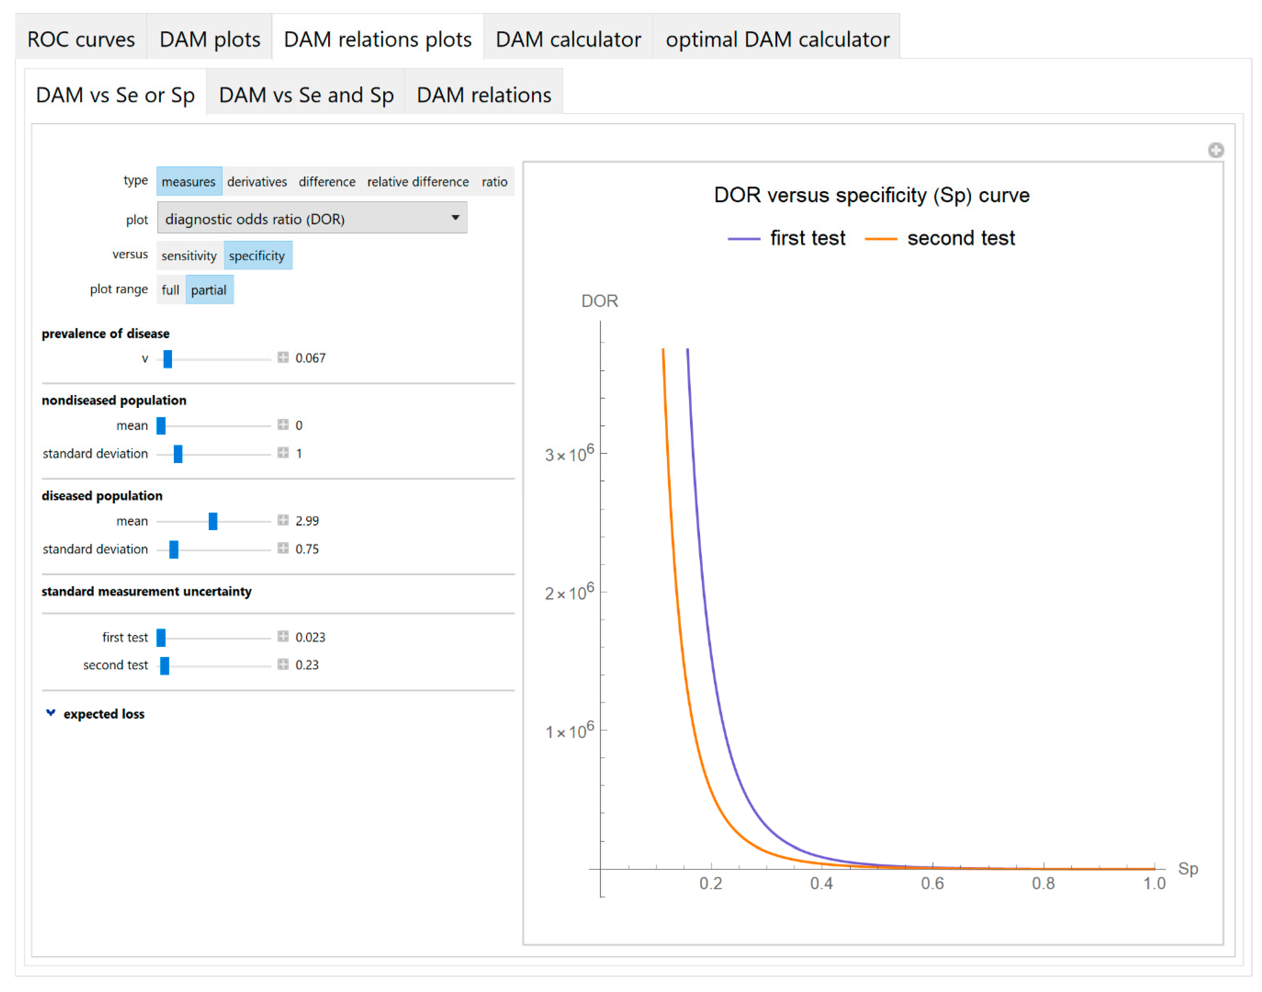Open the DAM vs Se and Sp subtab
Viewport: 1262px width, 992px height.
(306, 95)
